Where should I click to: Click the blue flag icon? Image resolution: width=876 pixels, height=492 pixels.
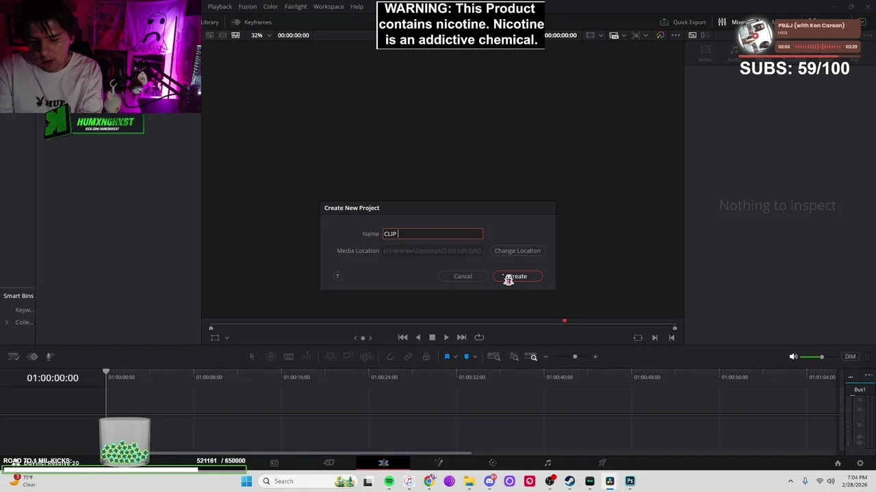pyautogui.click(x=447, y=357)
